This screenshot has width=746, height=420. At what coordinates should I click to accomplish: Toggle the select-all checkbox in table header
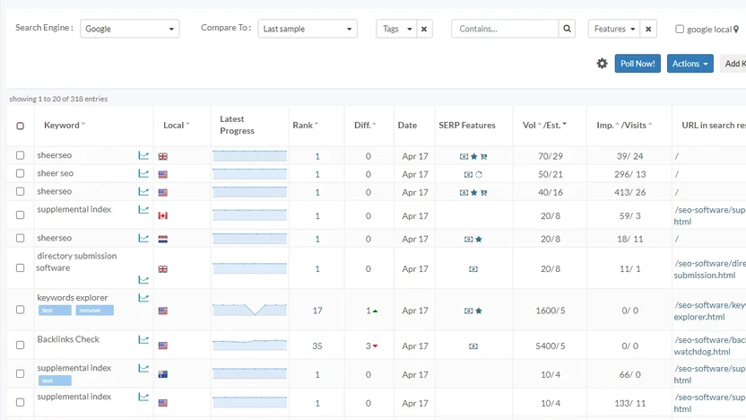[20, 126]
